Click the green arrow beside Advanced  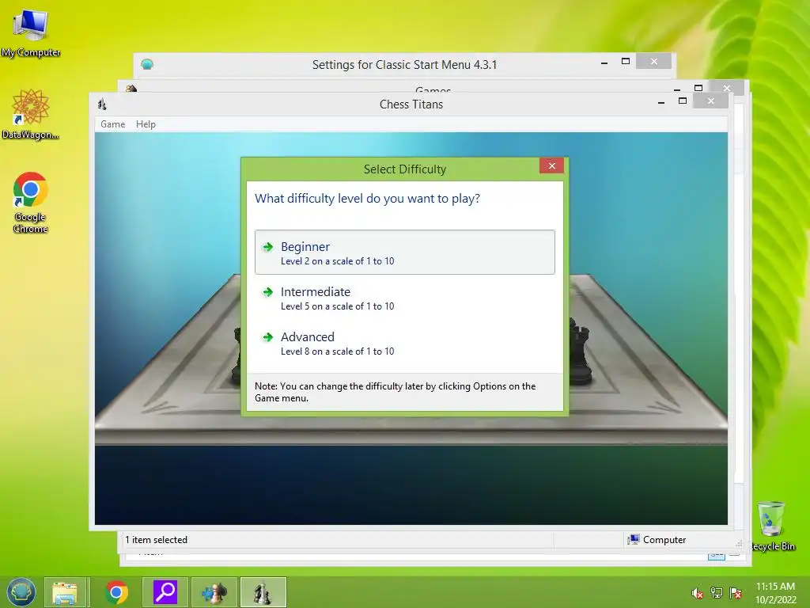267,337
